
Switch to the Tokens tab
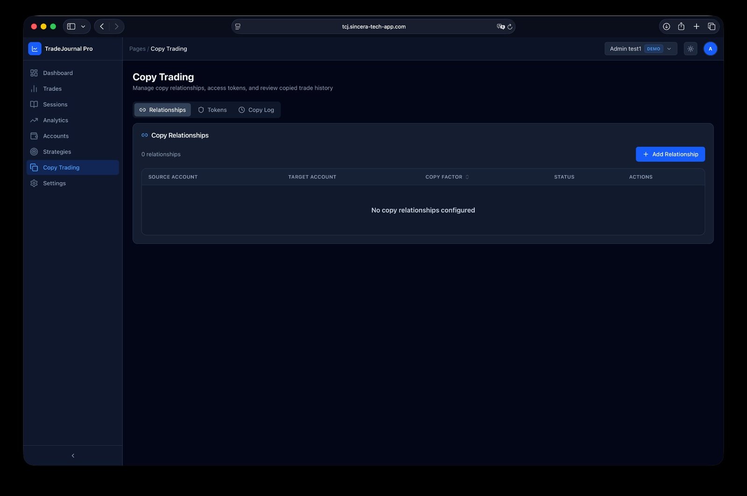212,110
